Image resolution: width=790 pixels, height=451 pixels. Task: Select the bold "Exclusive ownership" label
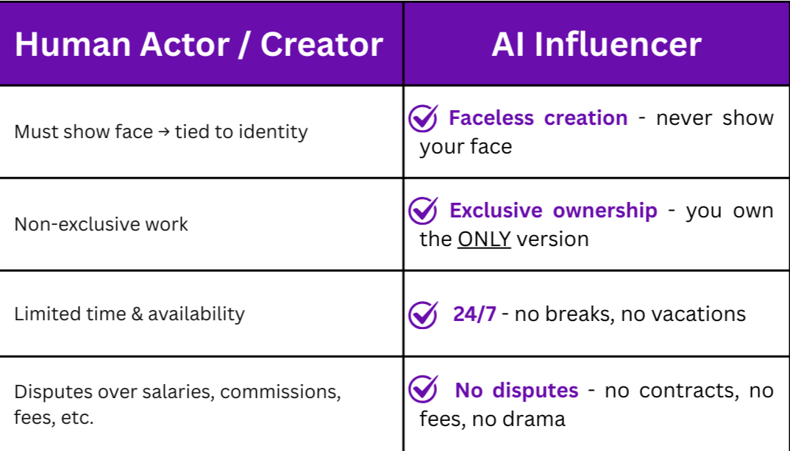click(x=553, y=211)
